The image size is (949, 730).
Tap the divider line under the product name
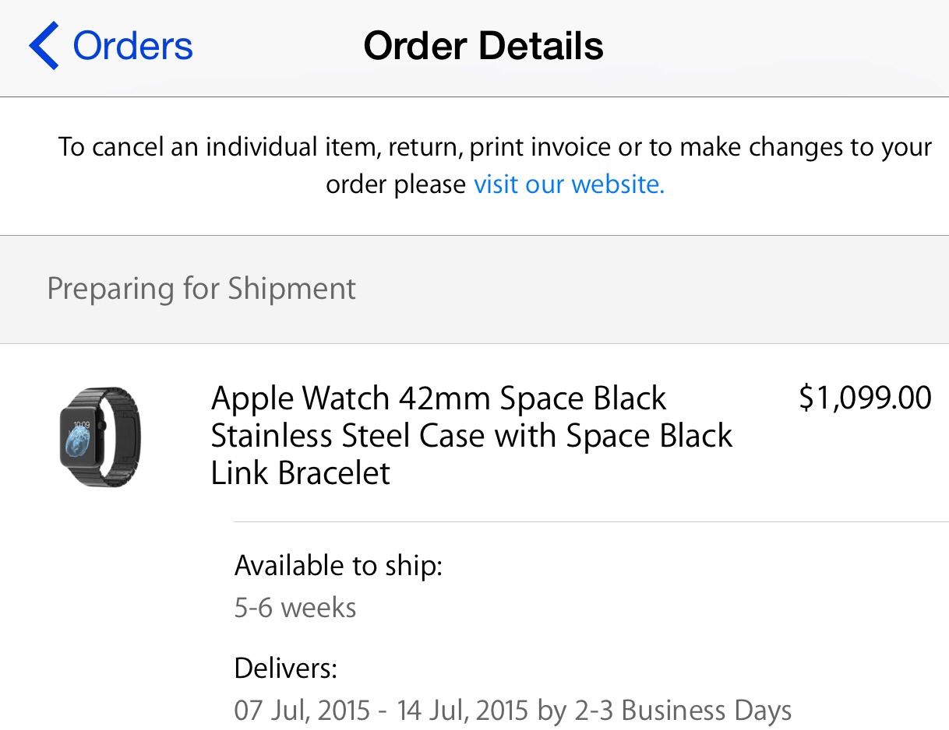(591, 521)
